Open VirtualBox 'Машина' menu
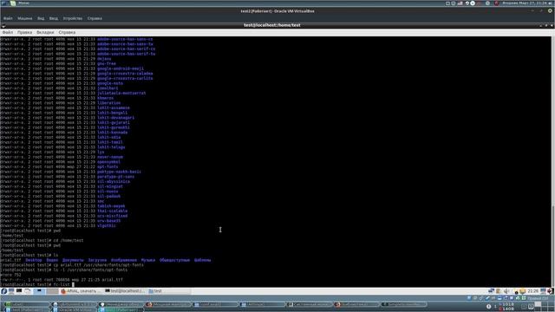 click(x=25, y=18)
